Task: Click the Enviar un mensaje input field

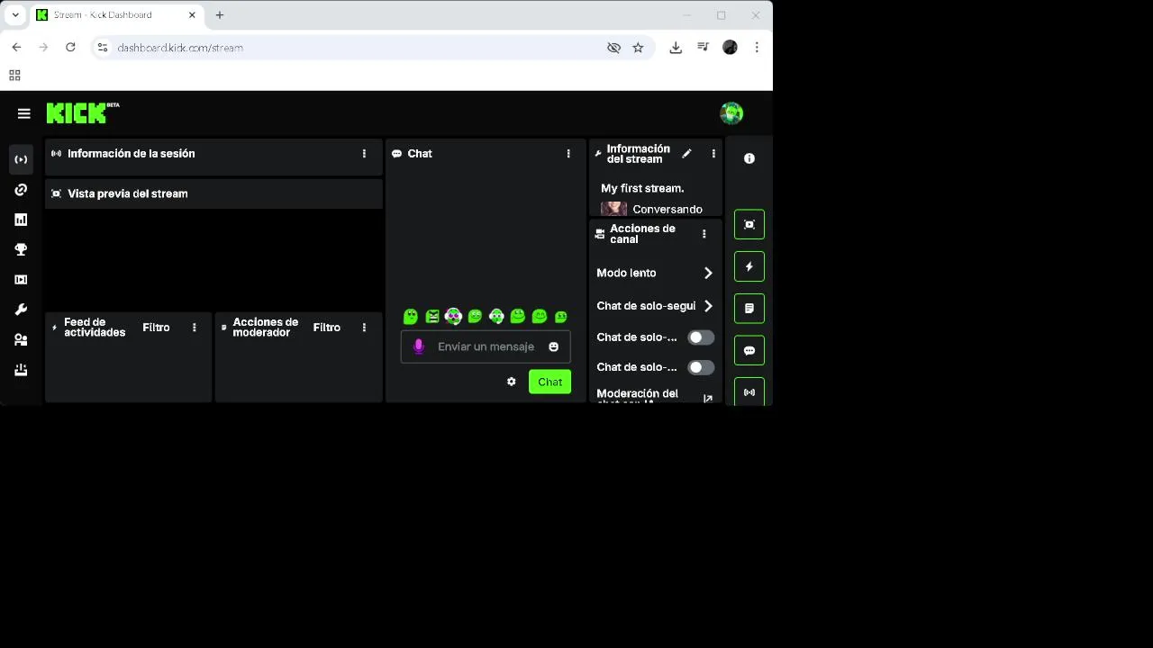Action: click(486, 346)
